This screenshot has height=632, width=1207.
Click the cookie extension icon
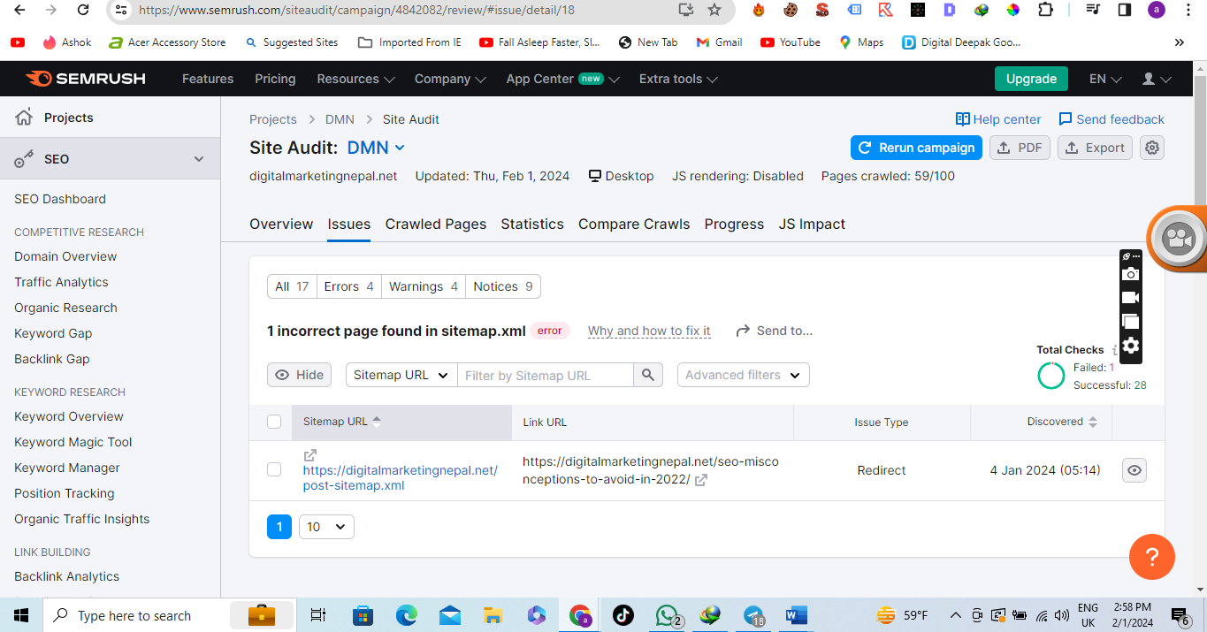(791, 10)
